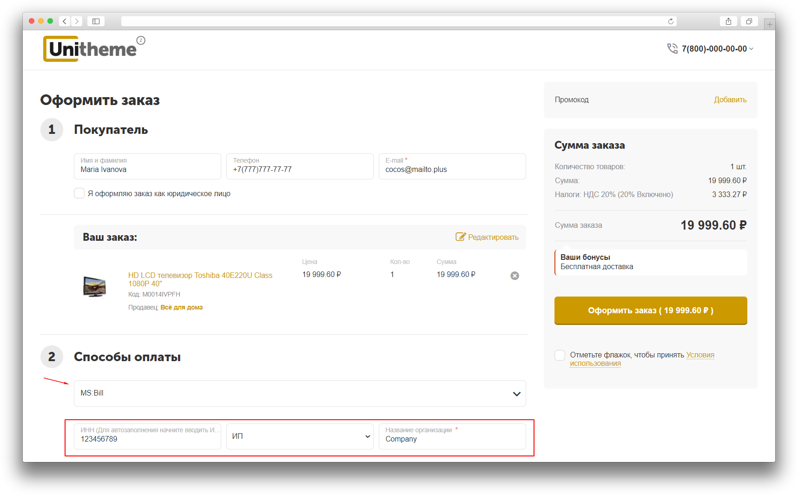Viewport: 798px width, 495px height.
Task: Click the phone handset icon in header
Action: pos(672,49)
